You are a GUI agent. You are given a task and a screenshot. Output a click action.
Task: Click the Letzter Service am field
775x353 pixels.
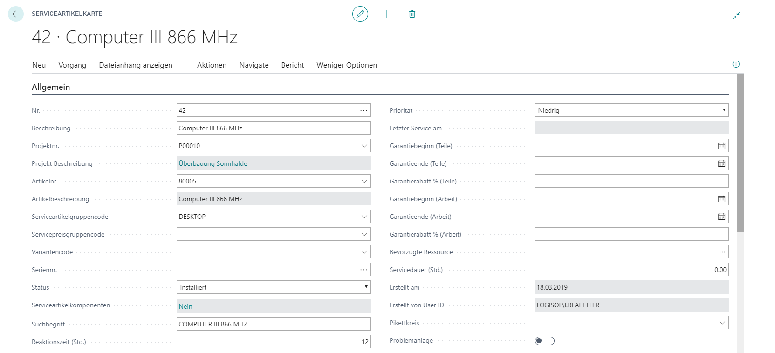631,128
